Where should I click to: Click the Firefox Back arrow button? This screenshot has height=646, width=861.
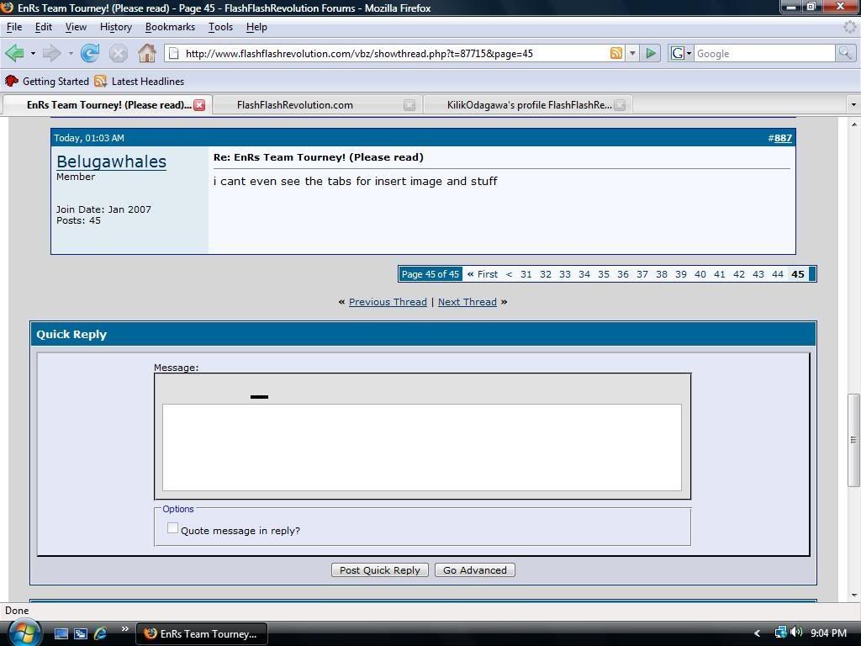pos(14,54)
